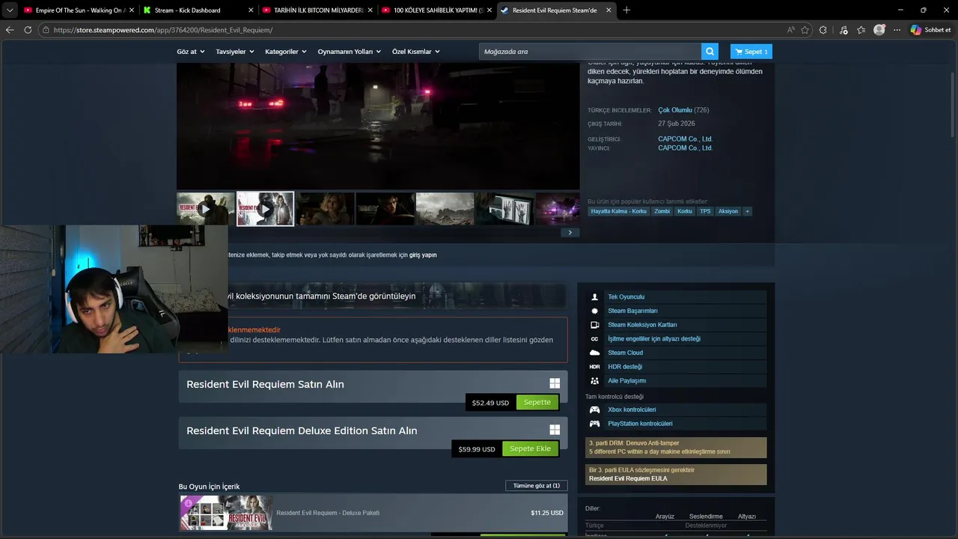This screenshot has width=958, height=539.
Task: Open the Sepet cart button
Action: coord(751,52)
